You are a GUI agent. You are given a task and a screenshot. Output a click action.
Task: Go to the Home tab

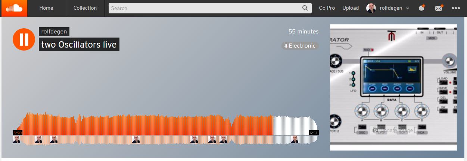click(x=46, y=8)
